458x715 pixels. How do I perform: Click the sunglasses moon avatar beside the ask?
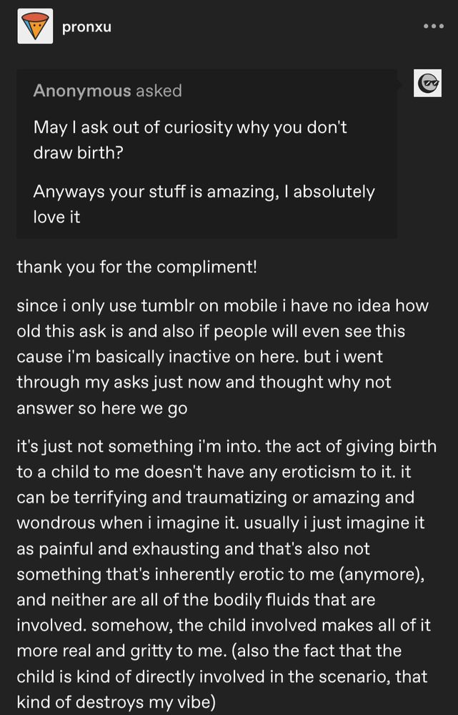[x=427, y=83]
